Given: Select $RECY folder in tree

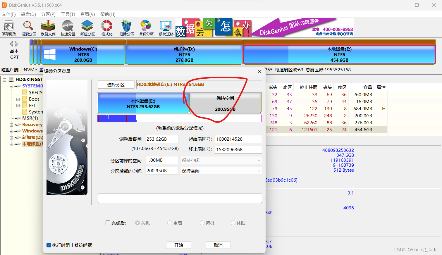Looking at the screenshot, I should coord(36,92).
